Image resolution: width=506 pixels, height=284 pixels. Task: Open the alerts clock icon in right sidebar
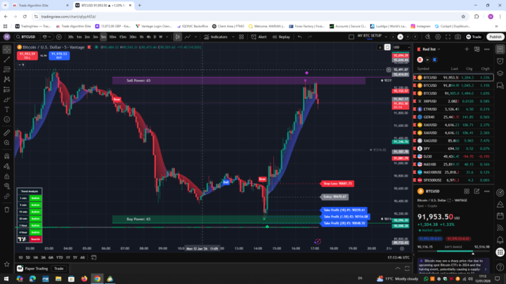500,61
